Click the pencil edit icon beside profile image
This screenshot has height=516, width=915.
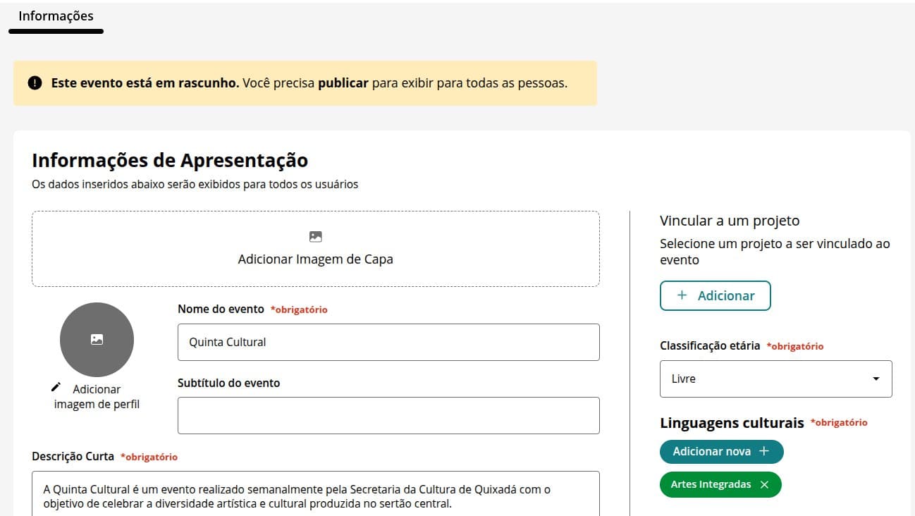[56, 387]
